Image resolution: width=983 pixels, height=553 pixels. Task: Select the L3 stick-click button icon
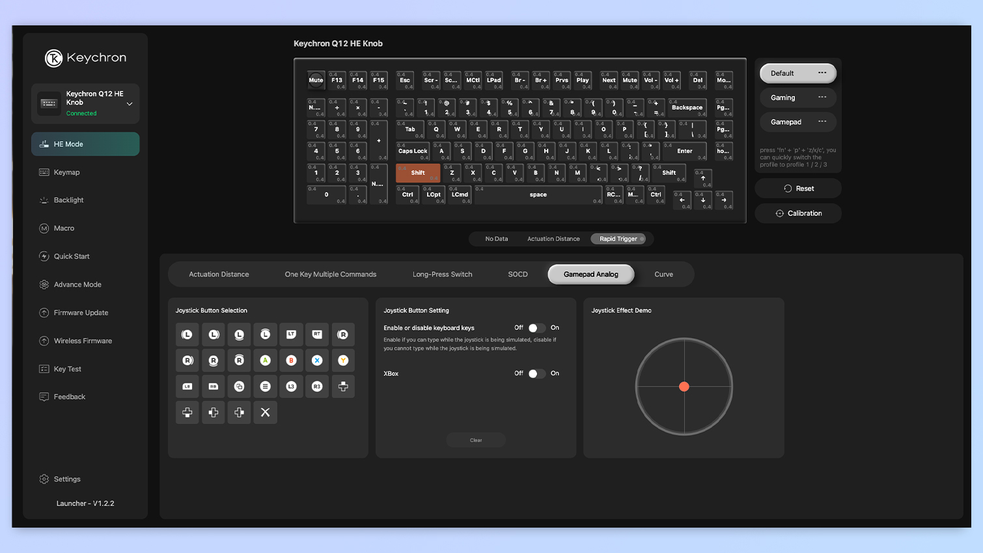point(291,386)
